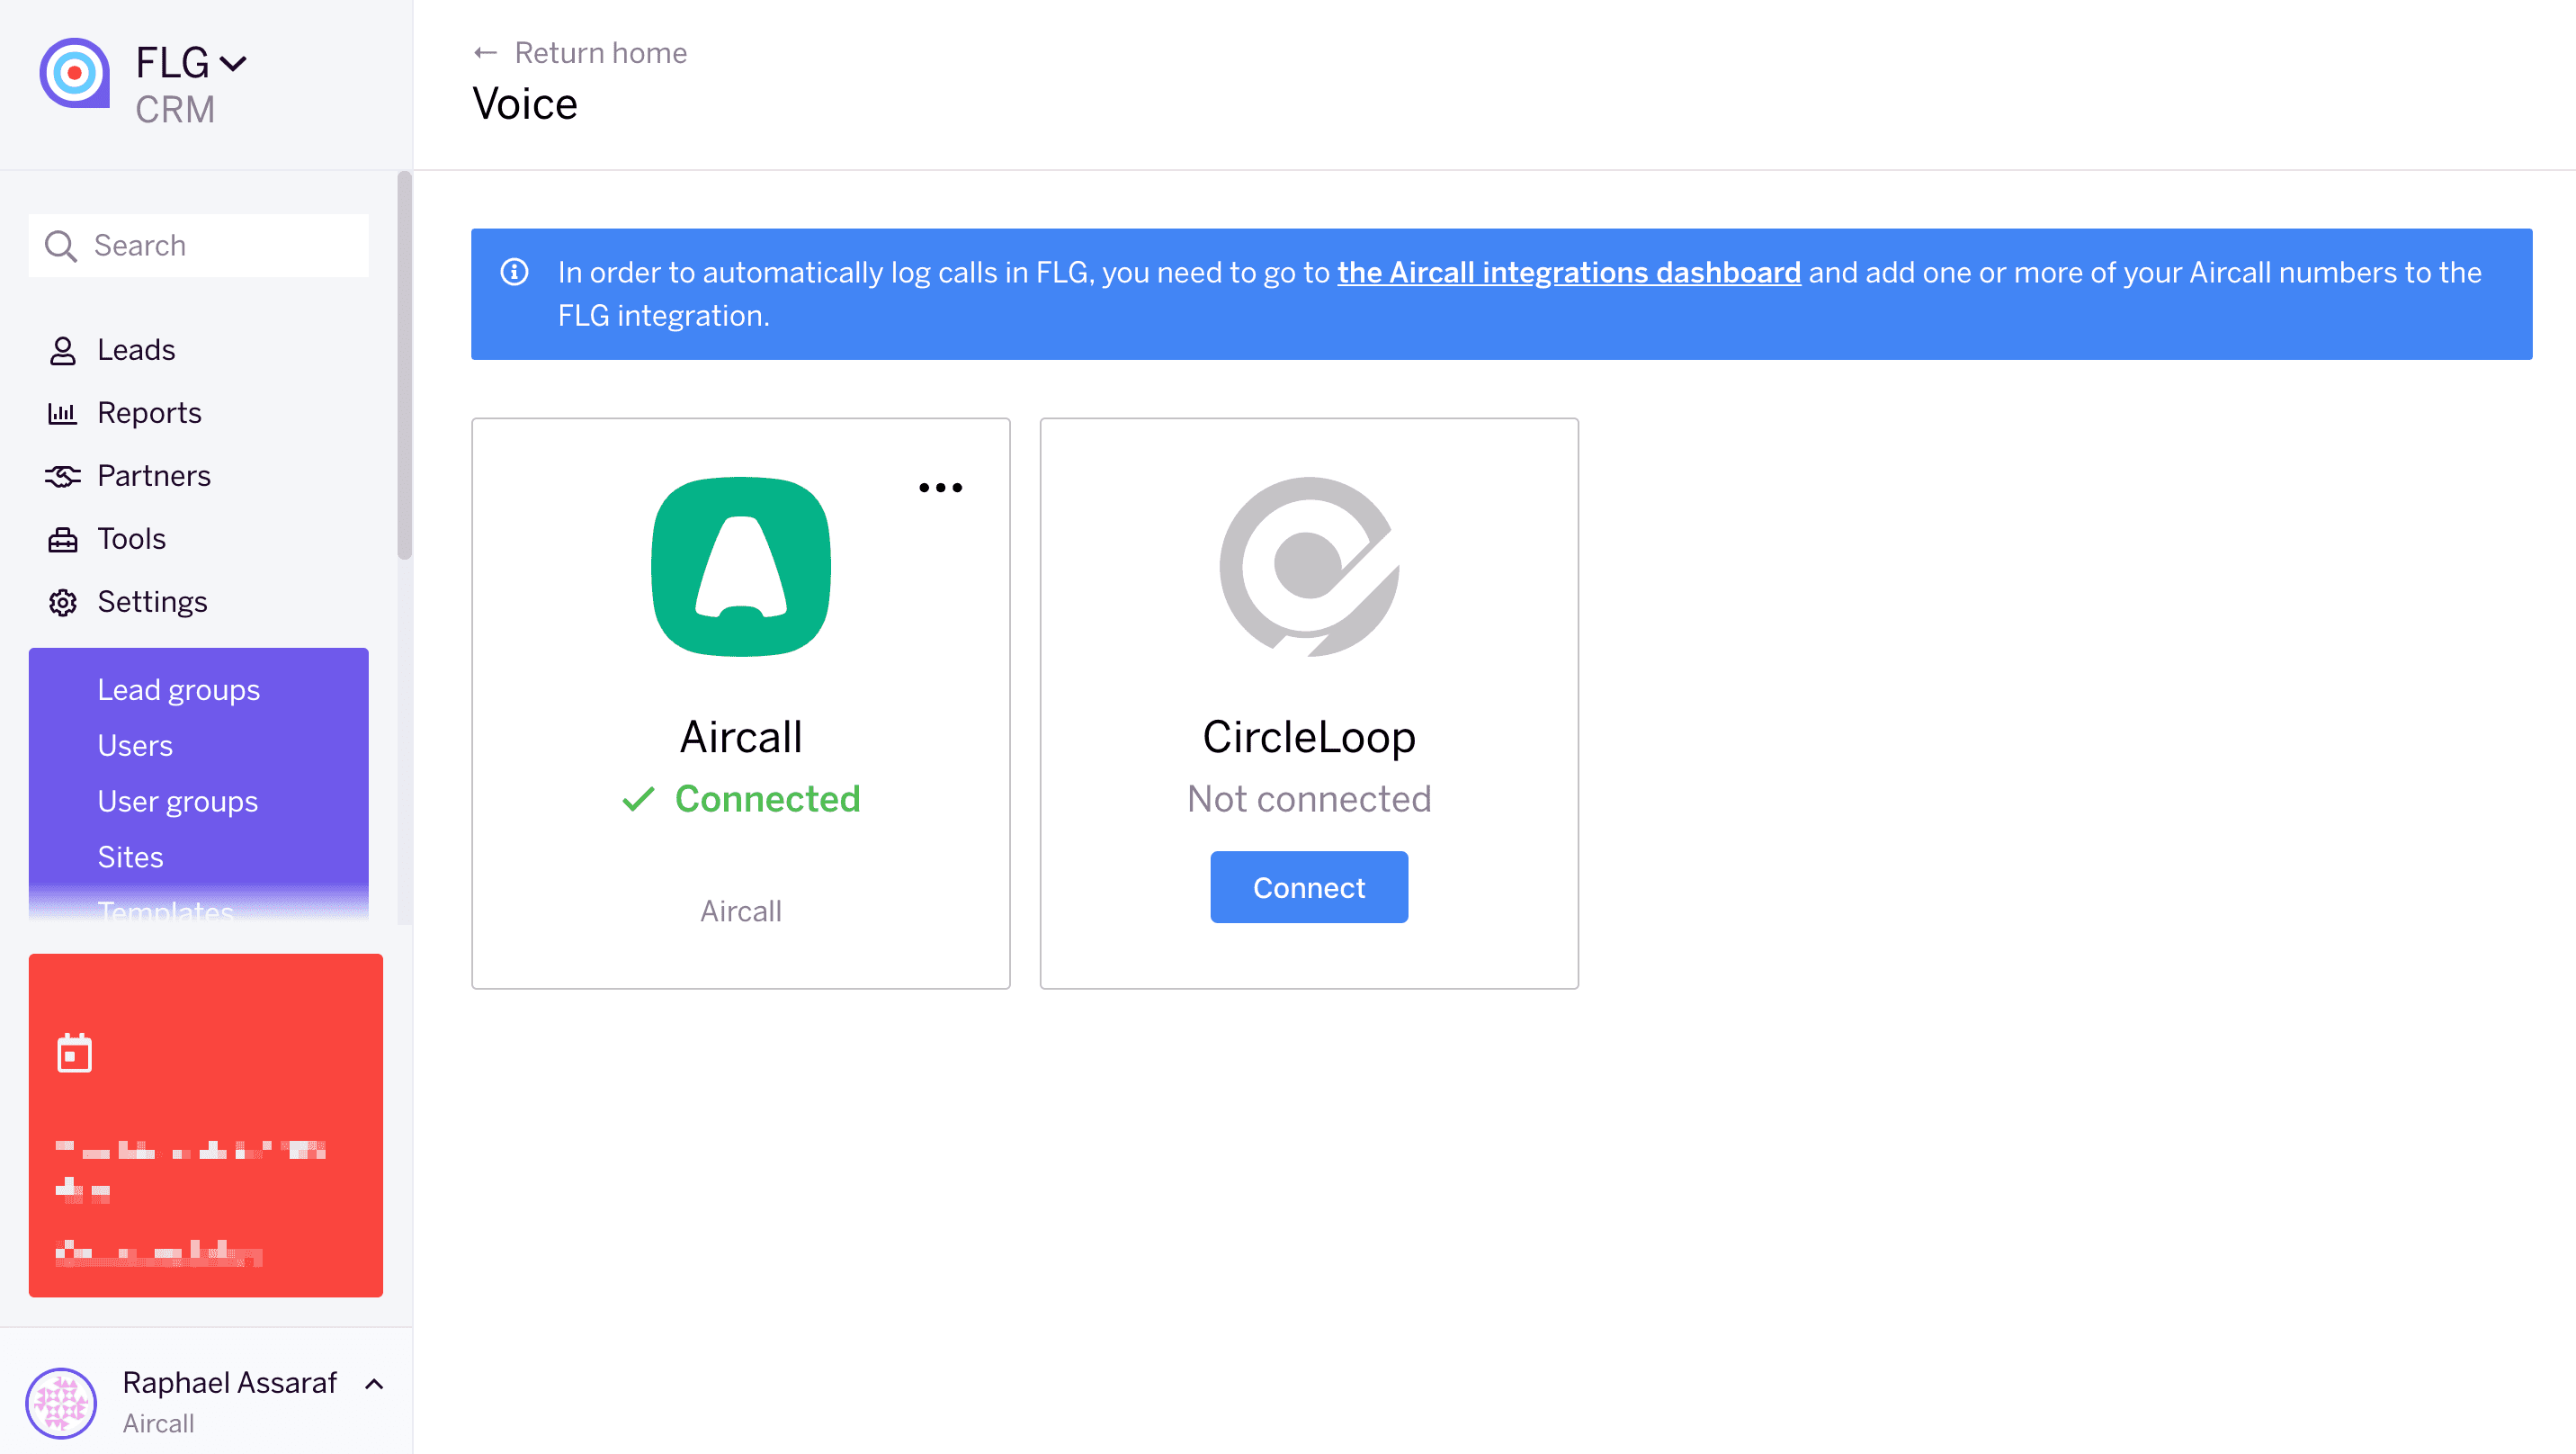This screenshot has height=1454, width=2576.
Task: Click the FLG CRM target logo
Action: pos(74,73)
